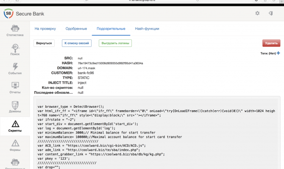284x169 pixels.
Task: Click the logout door icon
Action: [270, 13]
